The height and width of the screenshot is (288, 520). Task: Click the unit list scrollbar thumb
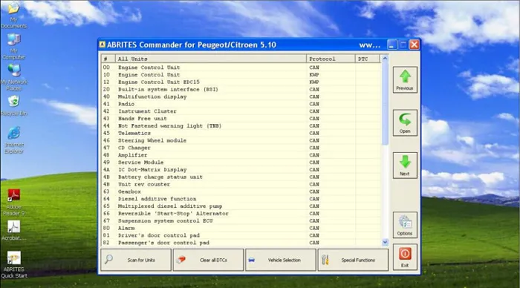point(385,103)
